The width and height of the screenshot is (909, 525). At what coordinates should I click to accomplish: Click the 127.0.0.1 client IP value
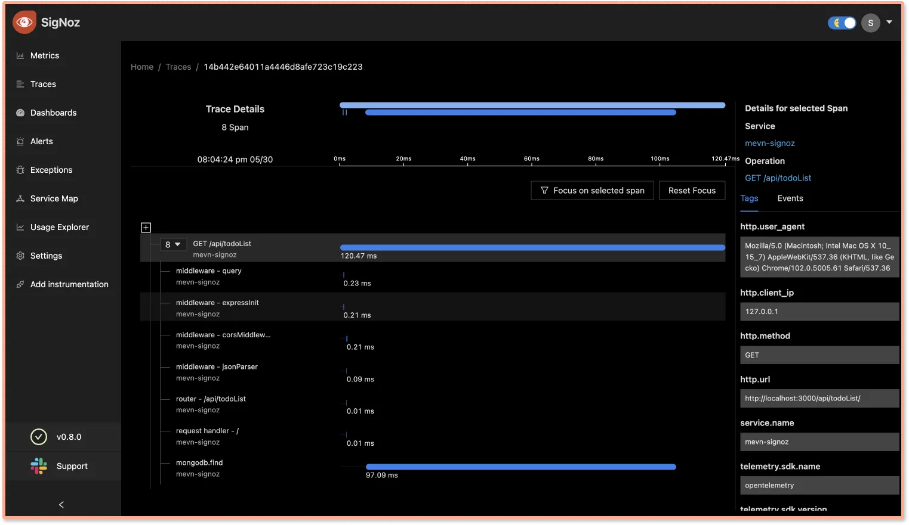point(819,312)
